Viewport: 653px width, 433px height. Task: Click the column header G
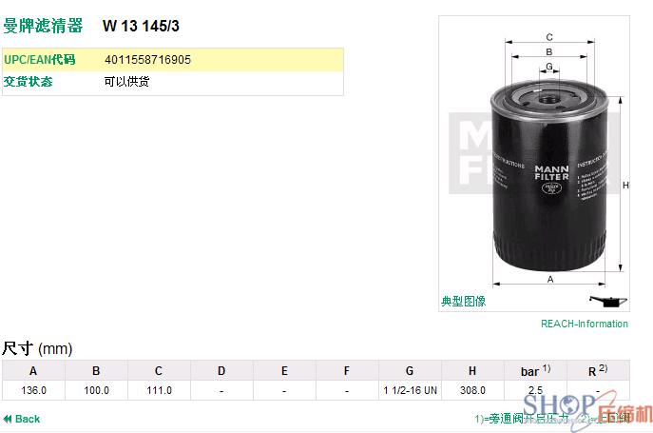(410, 371)
